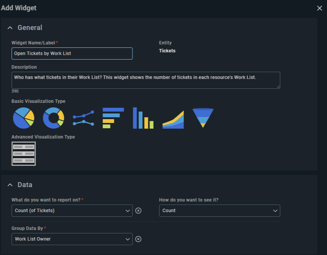Pick the line chart visualization icon

click(x=83, y=118)
